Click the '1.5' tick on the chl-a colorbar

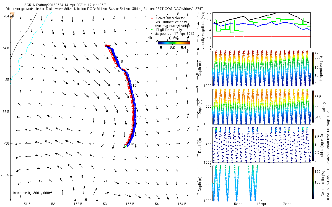tap(317, 137)
